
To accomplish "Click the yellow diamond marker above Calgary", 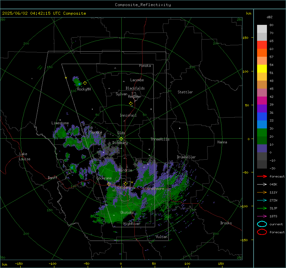I will click(126, 184).
